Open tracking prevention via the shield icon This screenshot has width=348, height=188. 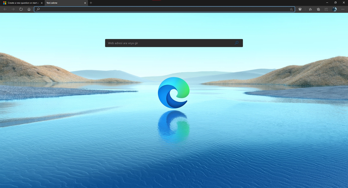click(300, 9)
